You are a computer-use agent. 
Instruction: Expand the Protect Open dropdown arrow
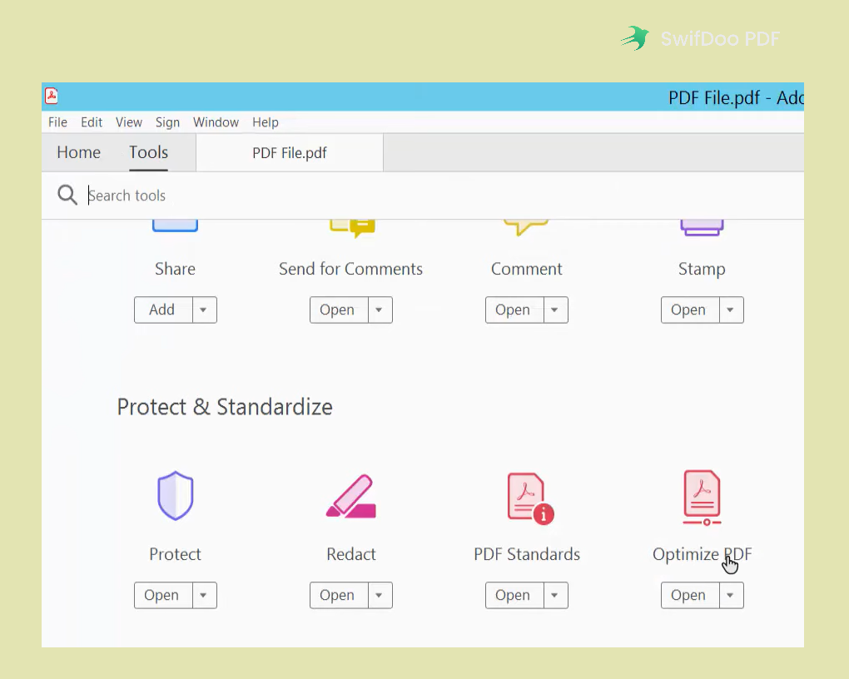click(x=204, y=595)
